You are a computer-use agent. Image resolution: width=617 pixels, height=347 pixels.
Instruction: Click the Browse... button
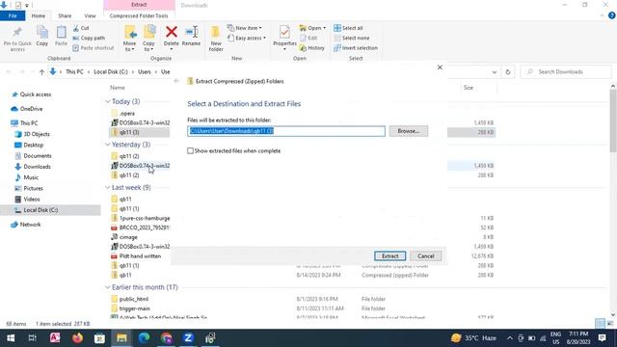point(409,131)
